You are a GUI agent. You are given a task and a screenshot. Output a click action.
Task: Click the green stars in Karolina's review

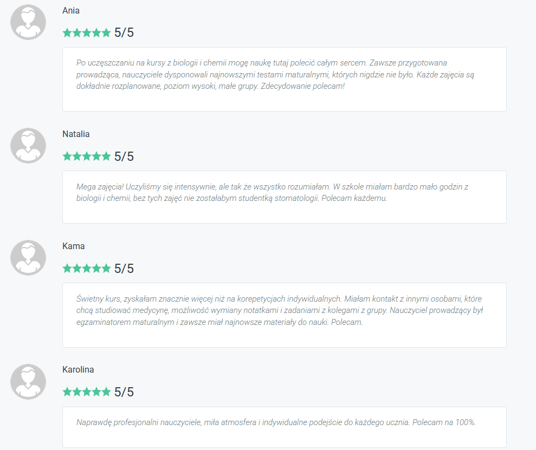[86, 392]
